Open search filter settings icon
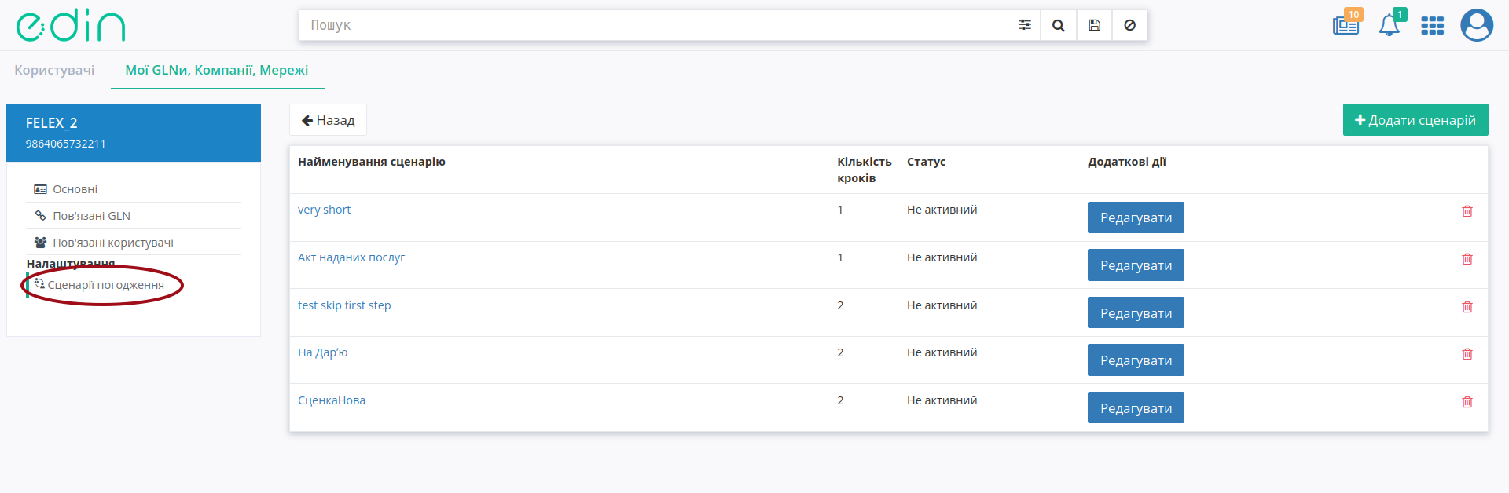Image resolution: width=1509 pixels, height=493 pixels. pyautogui.click(x=1025, y=25)
